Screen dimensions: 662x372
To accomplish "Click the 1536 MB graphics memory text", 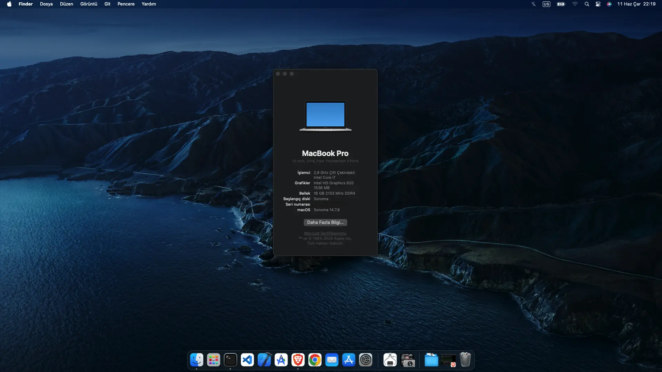I will click(321, 188).
